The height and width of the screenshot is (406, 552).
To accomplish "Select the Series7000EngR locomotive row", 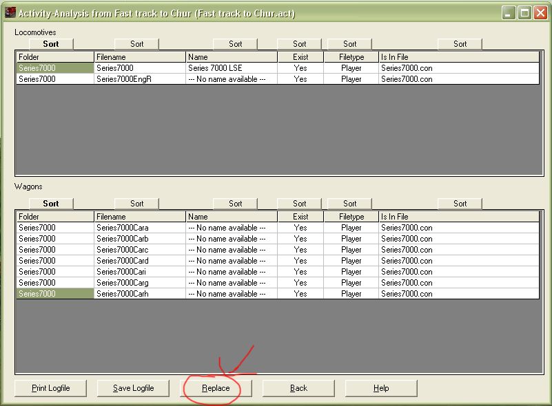I will click(124, 79).
